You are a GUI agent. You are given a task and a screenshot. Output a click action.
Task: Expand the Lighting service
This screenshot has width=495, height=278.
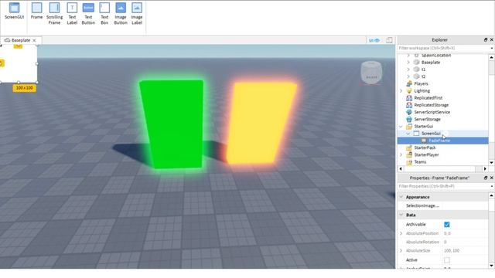pos(401,91)
